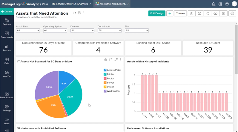Open the comments icon in the toolbar
The height and width of the screenshot is (132, 238).
pos(223,13)
